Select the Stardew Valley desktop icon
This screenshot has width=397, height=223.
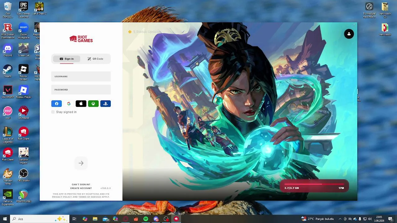(x=8, y=177)
